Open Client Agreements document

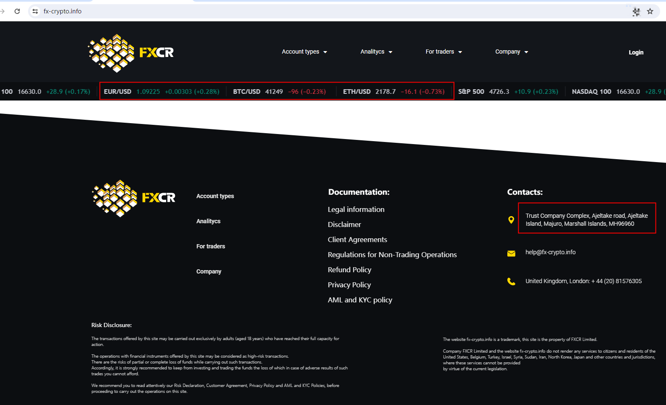point(357,240)
